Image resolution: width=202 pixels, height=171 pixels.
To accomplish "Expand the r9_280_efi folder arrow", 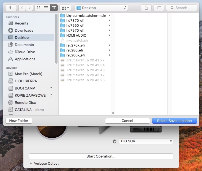I will (x=109, y=50).
